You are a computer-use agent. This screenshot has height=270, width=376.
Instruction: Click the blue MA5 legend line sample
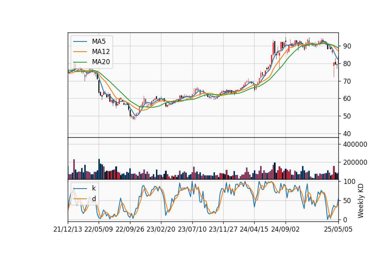[80, 42]
